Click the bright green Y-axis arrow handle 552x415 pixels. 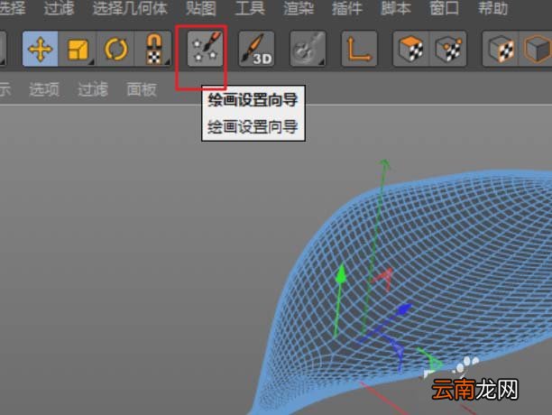[341, 274]
